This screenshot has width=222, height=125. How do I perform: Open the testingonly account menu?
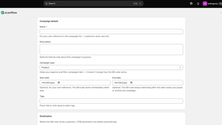(213, 4)
